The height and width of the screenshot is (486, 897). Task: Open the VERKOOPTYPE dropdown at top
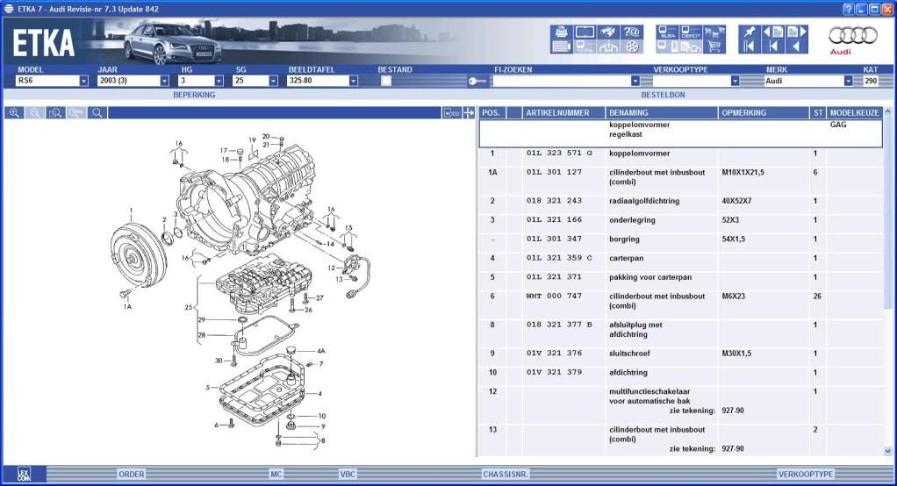click(x=735, y=82)
